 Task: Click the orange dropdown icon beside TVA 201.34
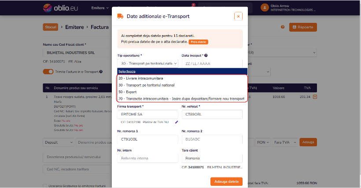tap(315, 97)
